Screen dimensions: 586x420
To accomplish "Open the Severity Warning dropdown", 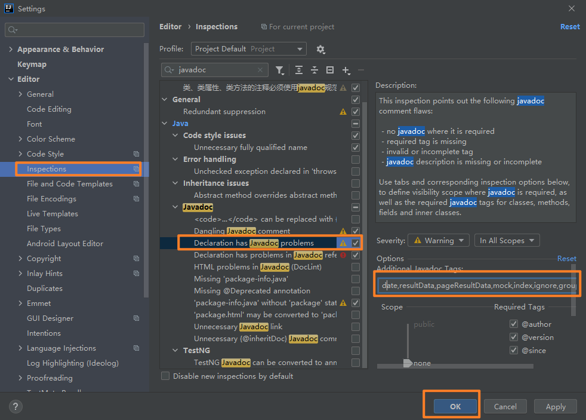I will tap(438, 241).
